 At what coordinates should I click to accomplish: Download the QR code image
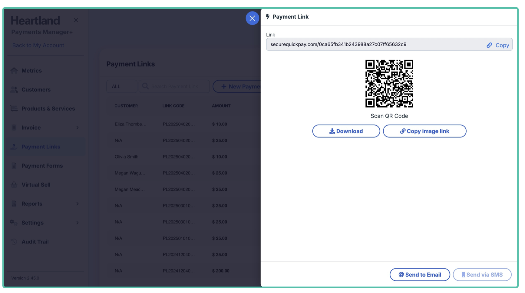pyautogui.click(x=346, y=131)
